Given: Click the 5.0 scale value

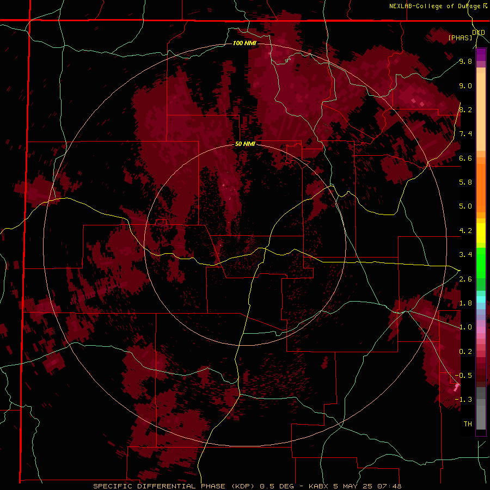Looking at the screenshot, I should pyautogui.click(x=465, y=206).
